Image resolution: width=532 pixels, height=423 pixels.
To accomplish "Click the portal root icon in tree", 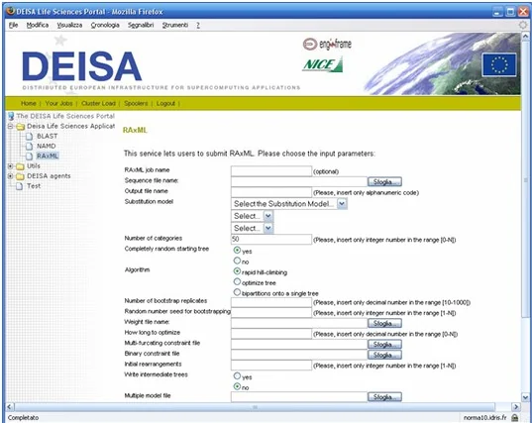I will (x=11, y=116).
